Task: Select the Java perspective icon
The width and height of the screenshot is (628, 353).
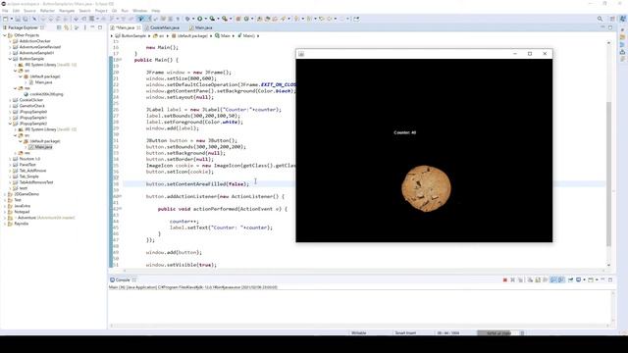Action: click(x=623, y=19)
